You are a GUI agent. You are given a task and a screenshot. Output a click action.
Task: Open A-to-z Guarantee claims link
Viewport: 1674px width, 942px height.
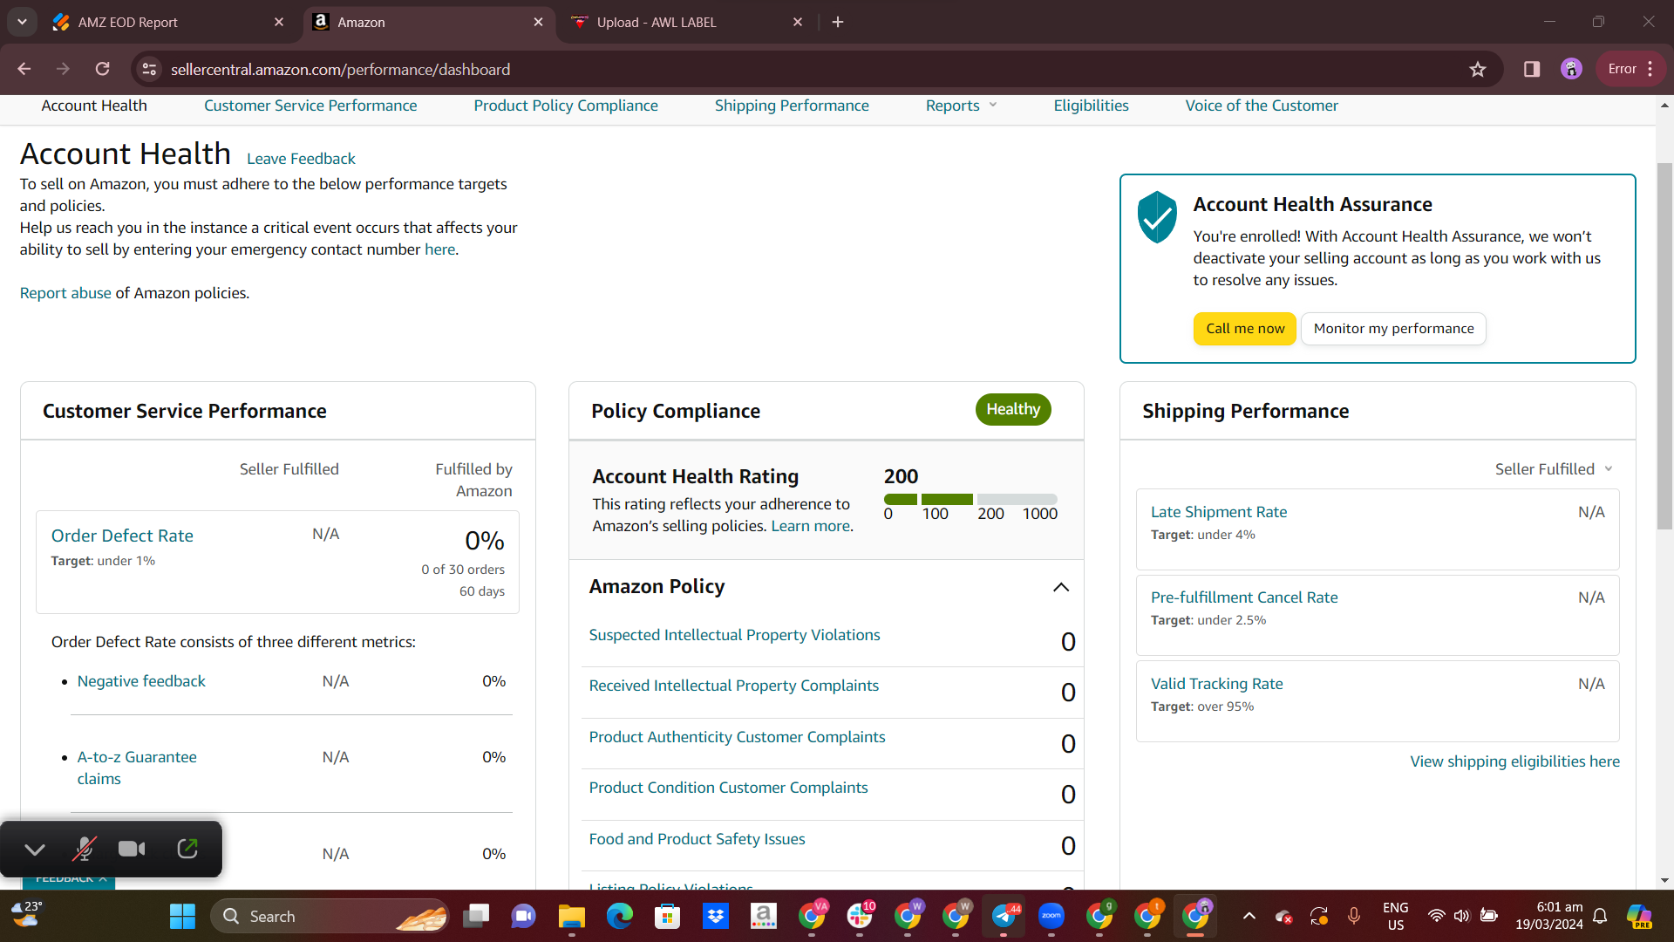click(137, 768)
